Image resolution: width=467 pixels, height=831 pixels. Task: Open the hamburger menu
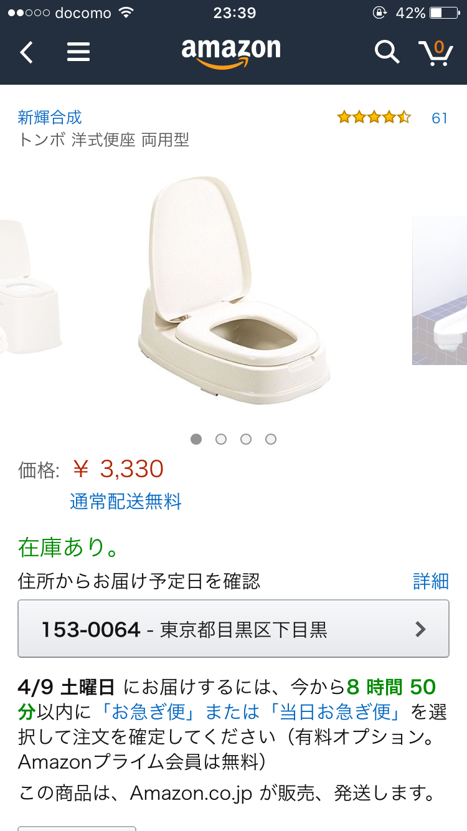point(78,52)
